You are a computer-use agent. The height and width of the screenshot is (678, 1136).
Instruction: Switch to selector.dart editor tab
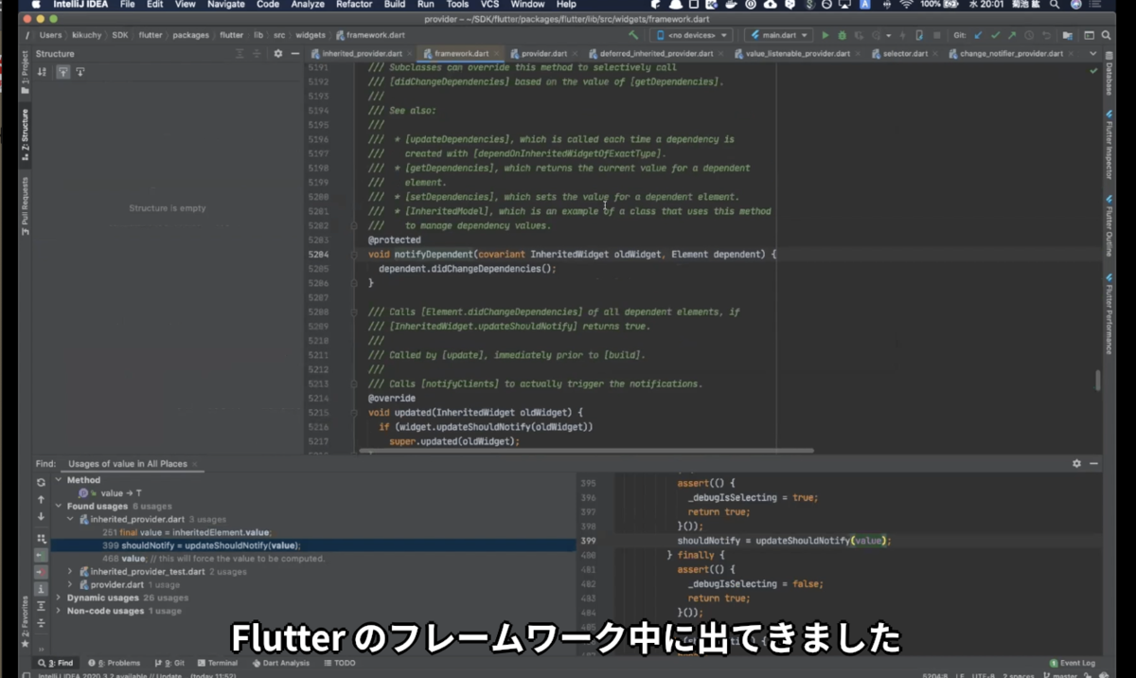[x=905, y=54]
